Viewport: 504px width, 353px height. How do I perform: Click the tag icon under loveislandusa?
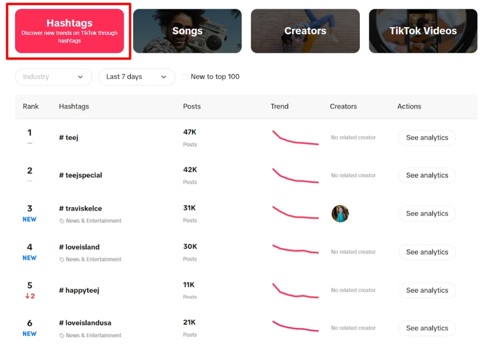[62, 336]
